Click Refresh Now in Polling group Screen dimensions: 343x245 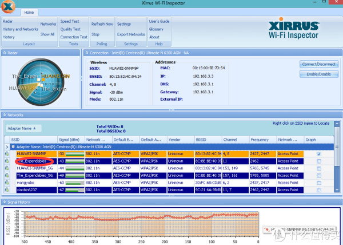pyautogui.click(x=102, y=24)
